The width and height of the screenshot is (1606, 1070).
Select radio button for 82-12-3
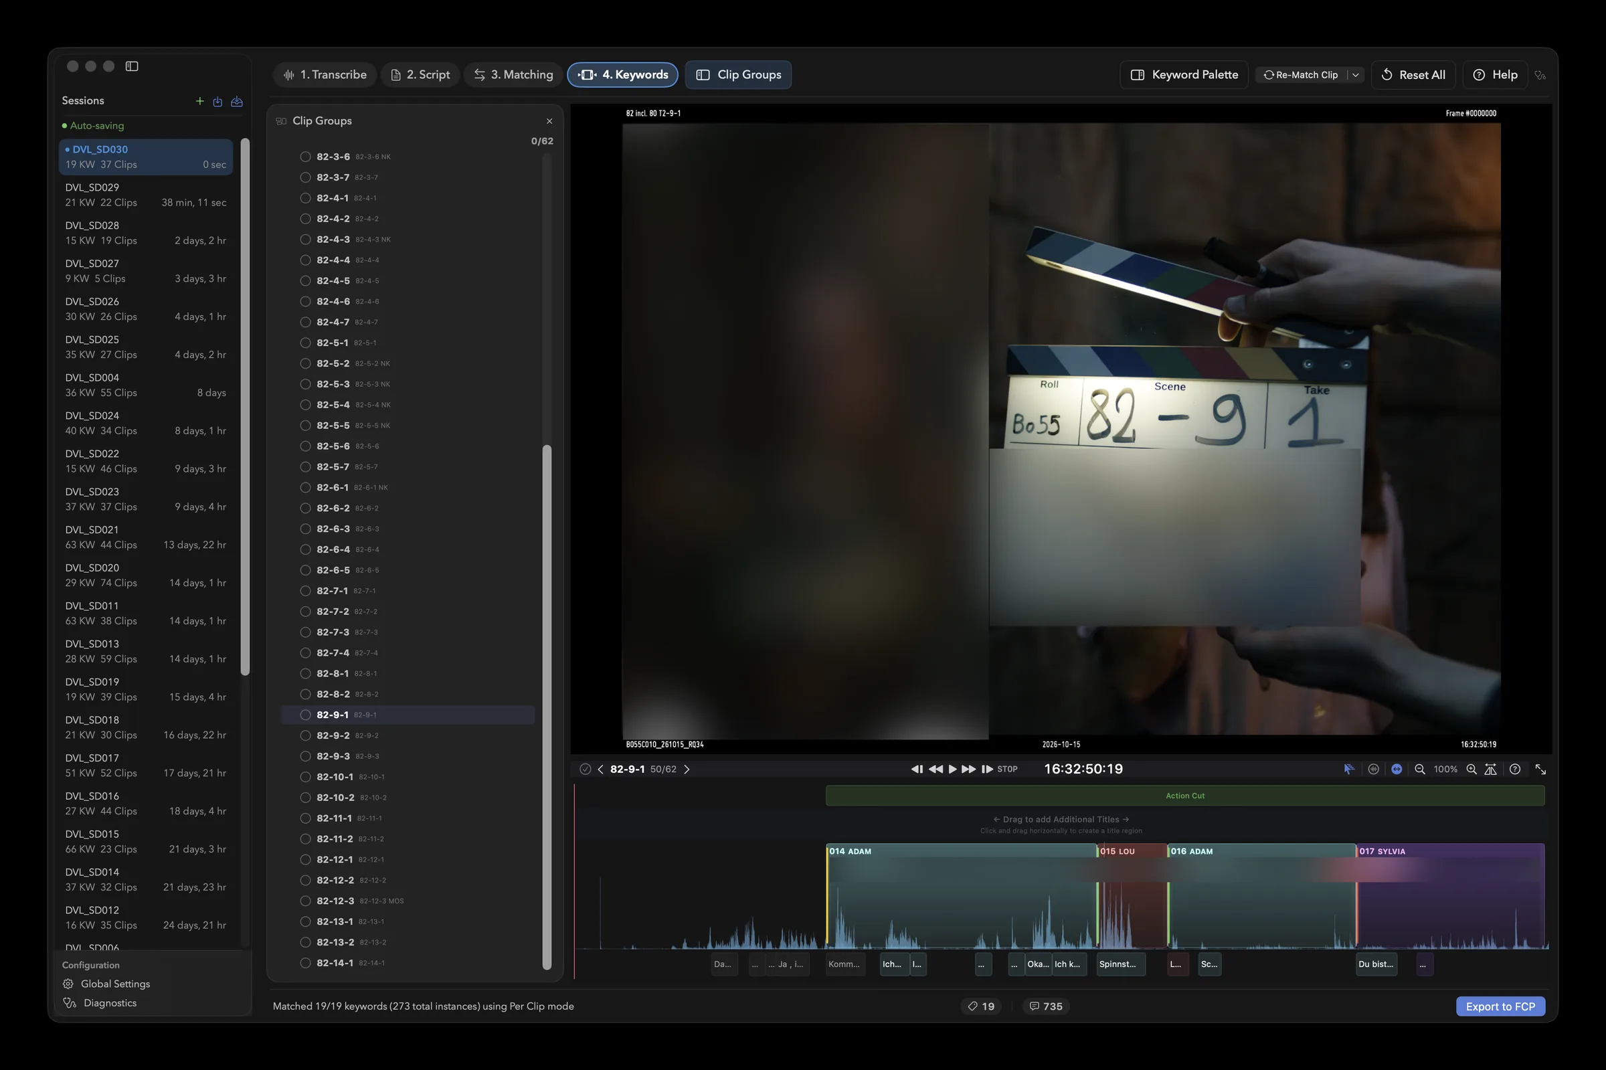pyautogui.click(x=306, y=901)
